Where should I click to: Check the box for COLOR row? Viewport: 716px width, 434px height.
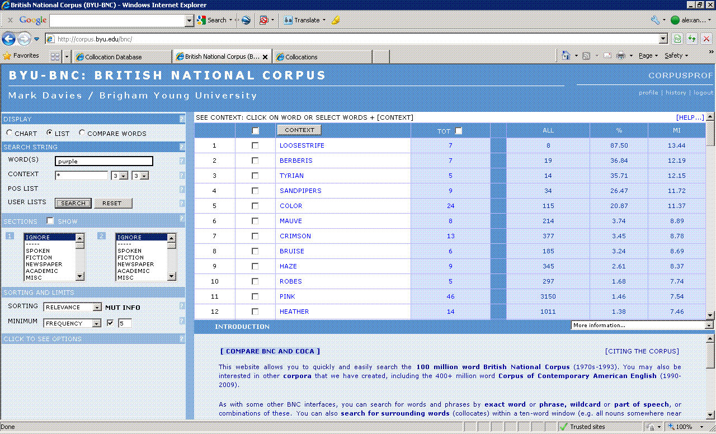255,206
